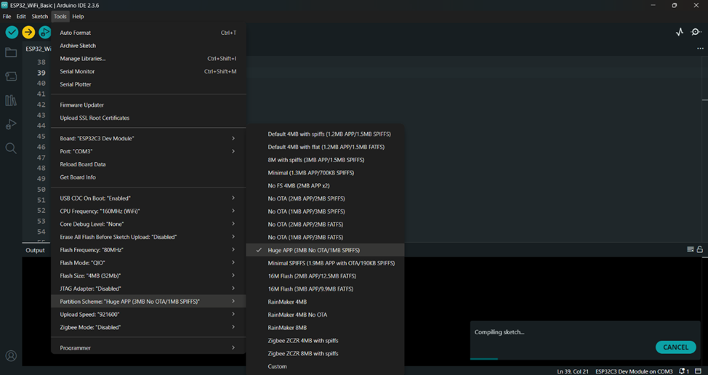Screen dimensions: 708x375
Task: Click the Start Debugging toolbar icon
Action: coord(44,32)
